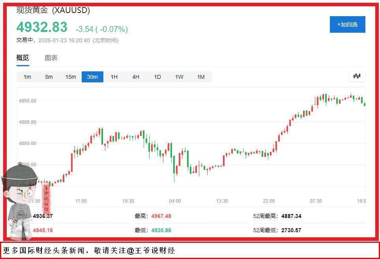Switch to the 概览 tab

point(22,58)
